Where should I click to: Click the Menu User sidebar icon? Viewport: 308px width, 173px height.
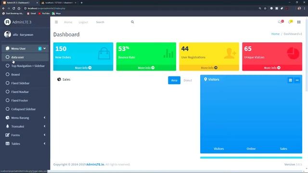pos(8,49)
